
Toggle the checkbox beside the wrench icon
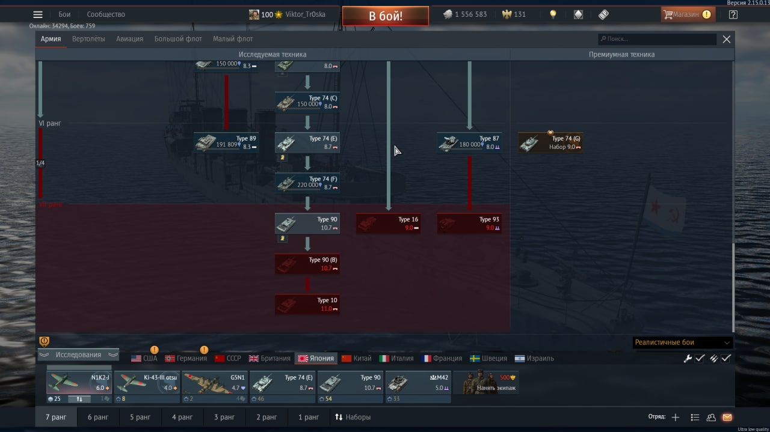coord(700,358)
